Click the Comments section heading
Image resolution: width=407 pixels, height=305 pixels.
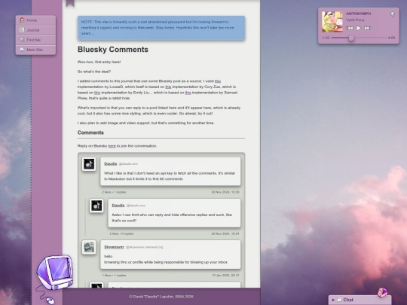click(90, 133)
